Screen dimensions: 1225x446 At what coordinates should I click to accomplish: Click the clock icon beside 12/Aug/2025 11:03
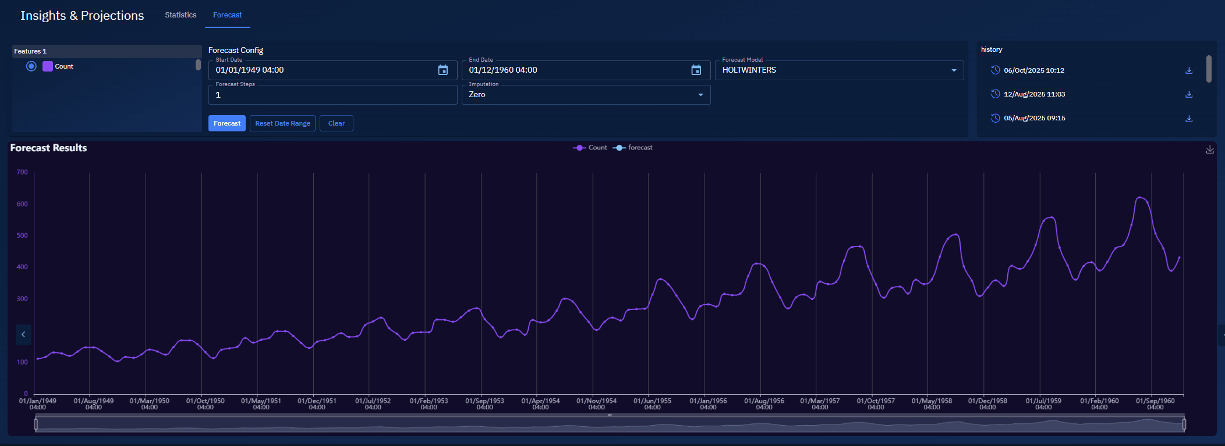click(x=996, y=94)
